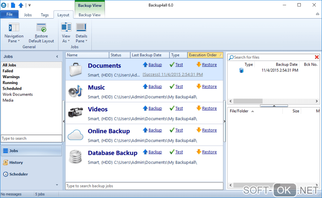Screen dimensions: 322x198
Task: Click the blue arrow icon for Music Backup
Action: pos(145,86)
